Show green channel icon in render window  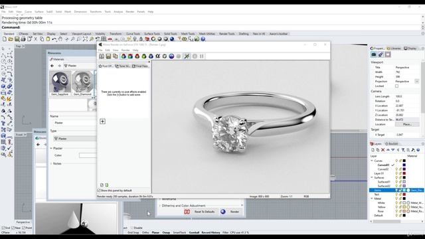pyautogui.click(x=144, y=56)
